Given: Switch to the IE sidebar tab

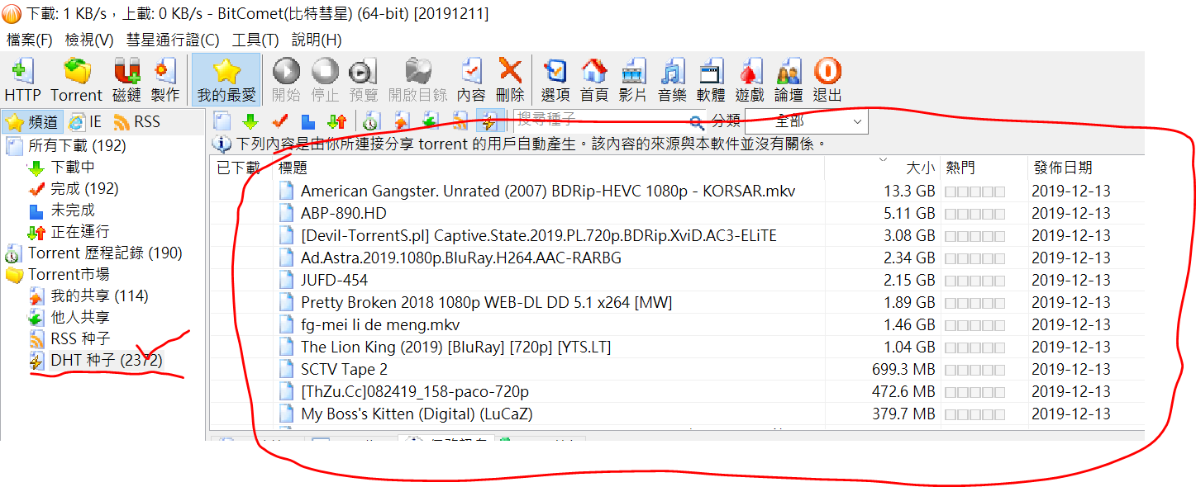Looking at the screenshot, I should 85,122.
